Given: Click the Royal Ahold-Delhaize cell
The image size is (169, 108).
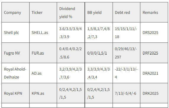Looking at the screenshot, I should [x=15, y=73].
